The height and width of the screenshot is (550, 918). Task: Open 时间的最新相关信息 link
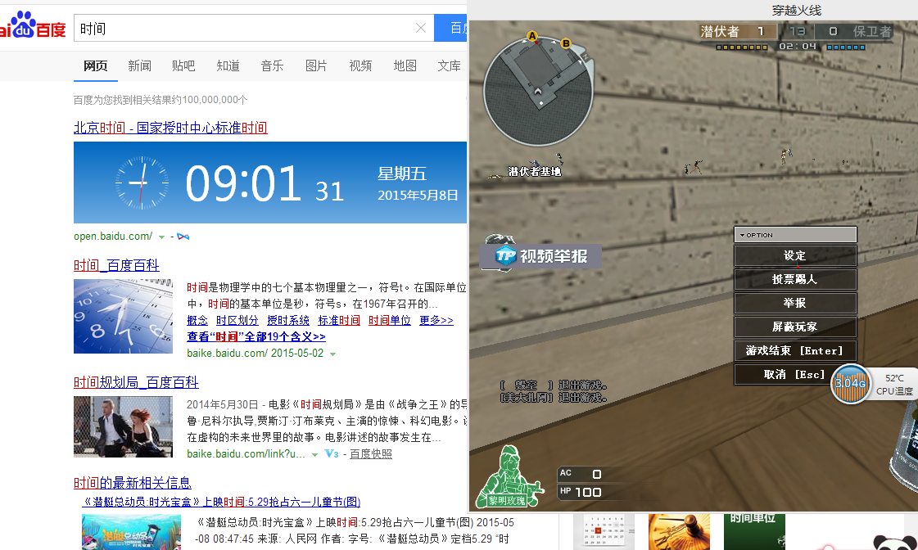(133, 483)
